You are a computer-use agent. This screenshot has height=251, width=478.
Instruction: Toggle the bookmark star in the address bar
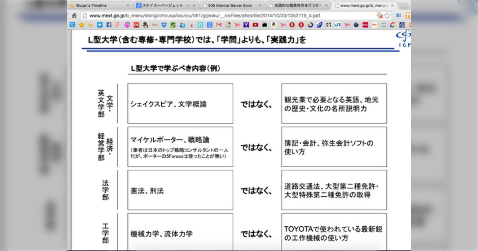tap(387, 14)
